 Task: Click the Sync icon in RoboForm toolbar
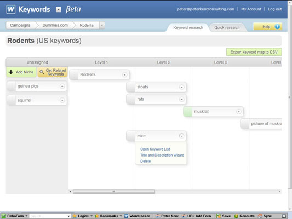click(260, 216)
